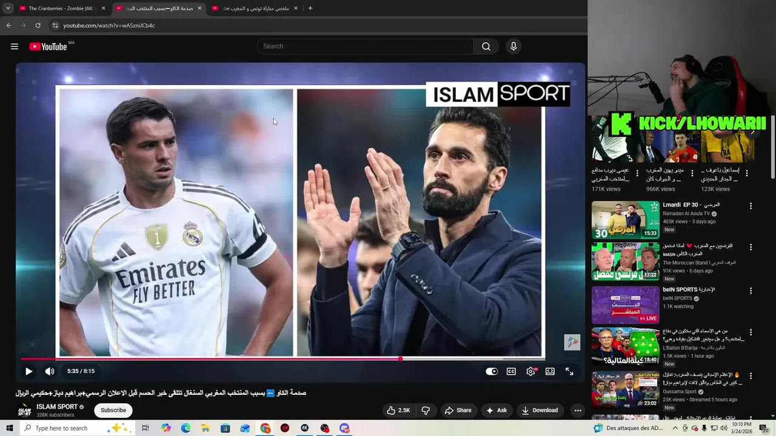Image resolution: width=776 pixels, height=436 pixels.
Task: Select the active صدمة الكاف video tab
Action: coord(159,8)
